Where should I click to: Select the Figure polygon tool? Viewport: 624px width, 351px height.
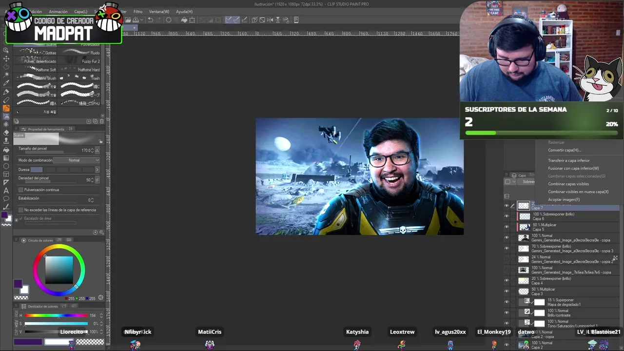(x=6, y=166)
